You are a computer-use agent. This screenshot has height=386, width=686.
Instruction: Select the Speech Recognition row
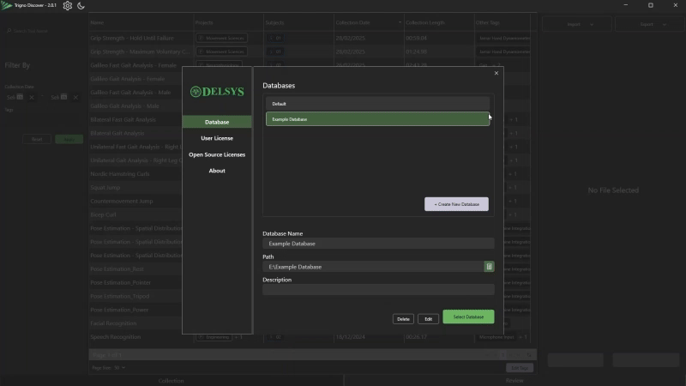coord(310,337)
